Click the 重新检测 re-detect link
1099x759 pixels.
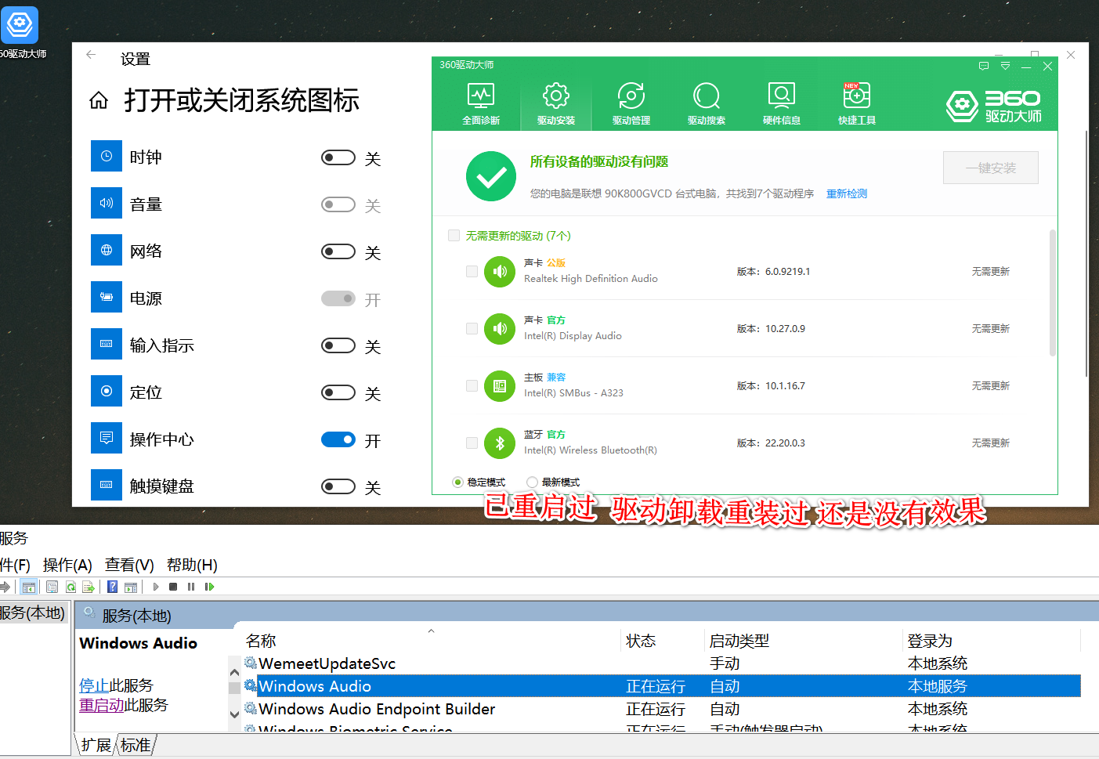tap(846, 193)
